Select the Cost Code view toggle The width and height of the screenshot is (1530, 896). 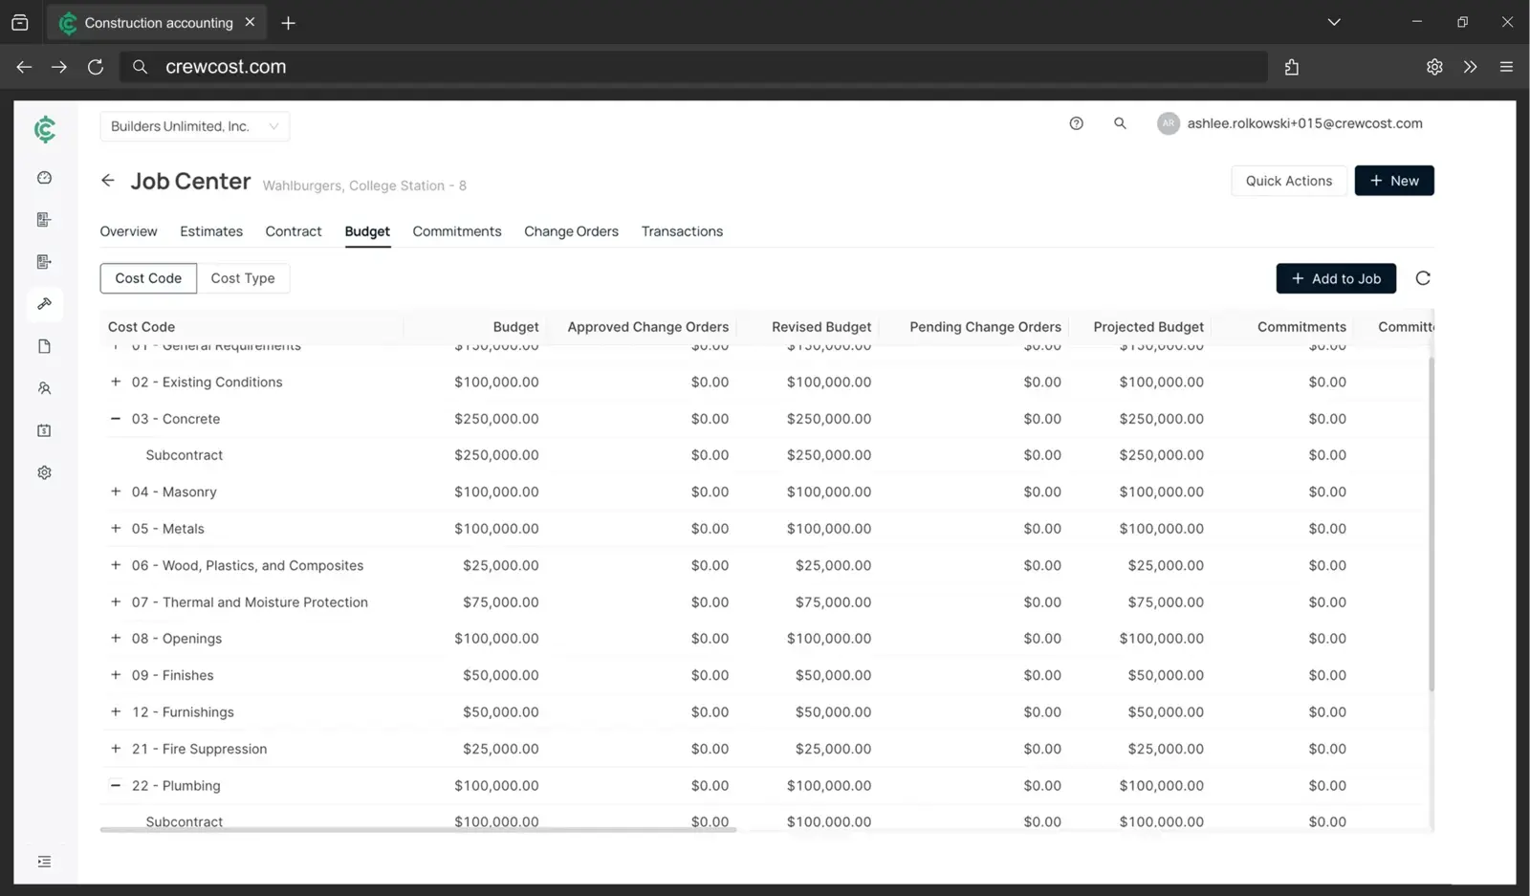(x=148, y=278)
